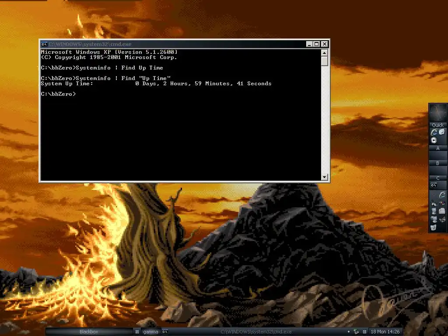Select the cmd.exe task in the bottom toolbar

[255, 332]
